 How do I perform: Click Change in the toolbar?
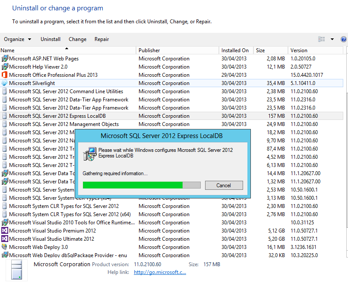77,39
